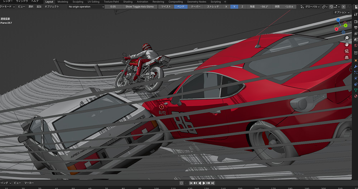Open the Object Constraints properties tab
The image size is (358, 189).
pyautogui.click(x=356, y=84)
